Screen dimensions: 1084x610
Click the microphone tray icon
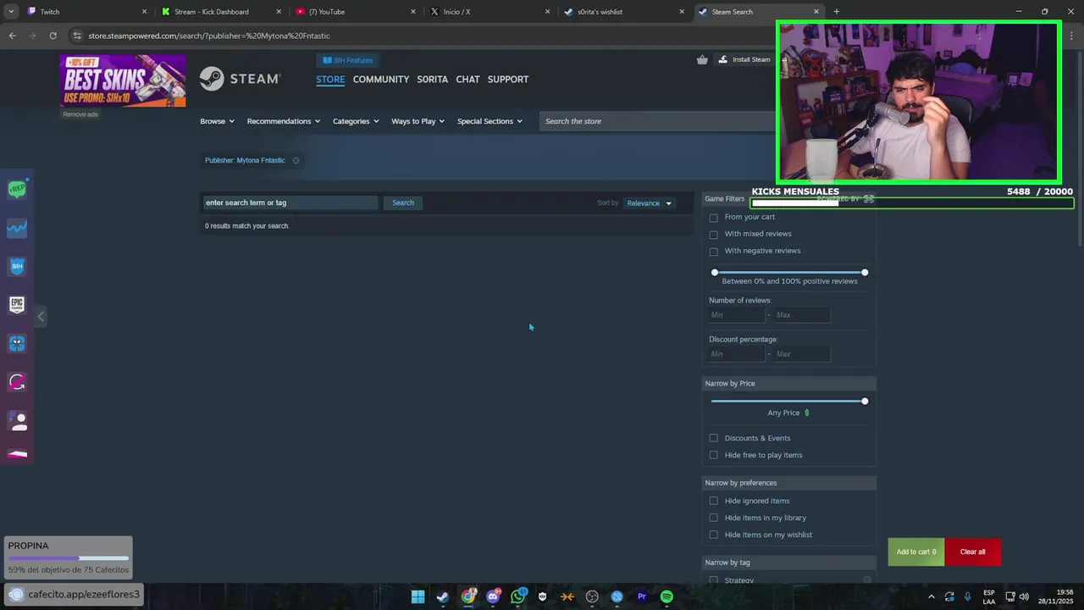point(967,596)
